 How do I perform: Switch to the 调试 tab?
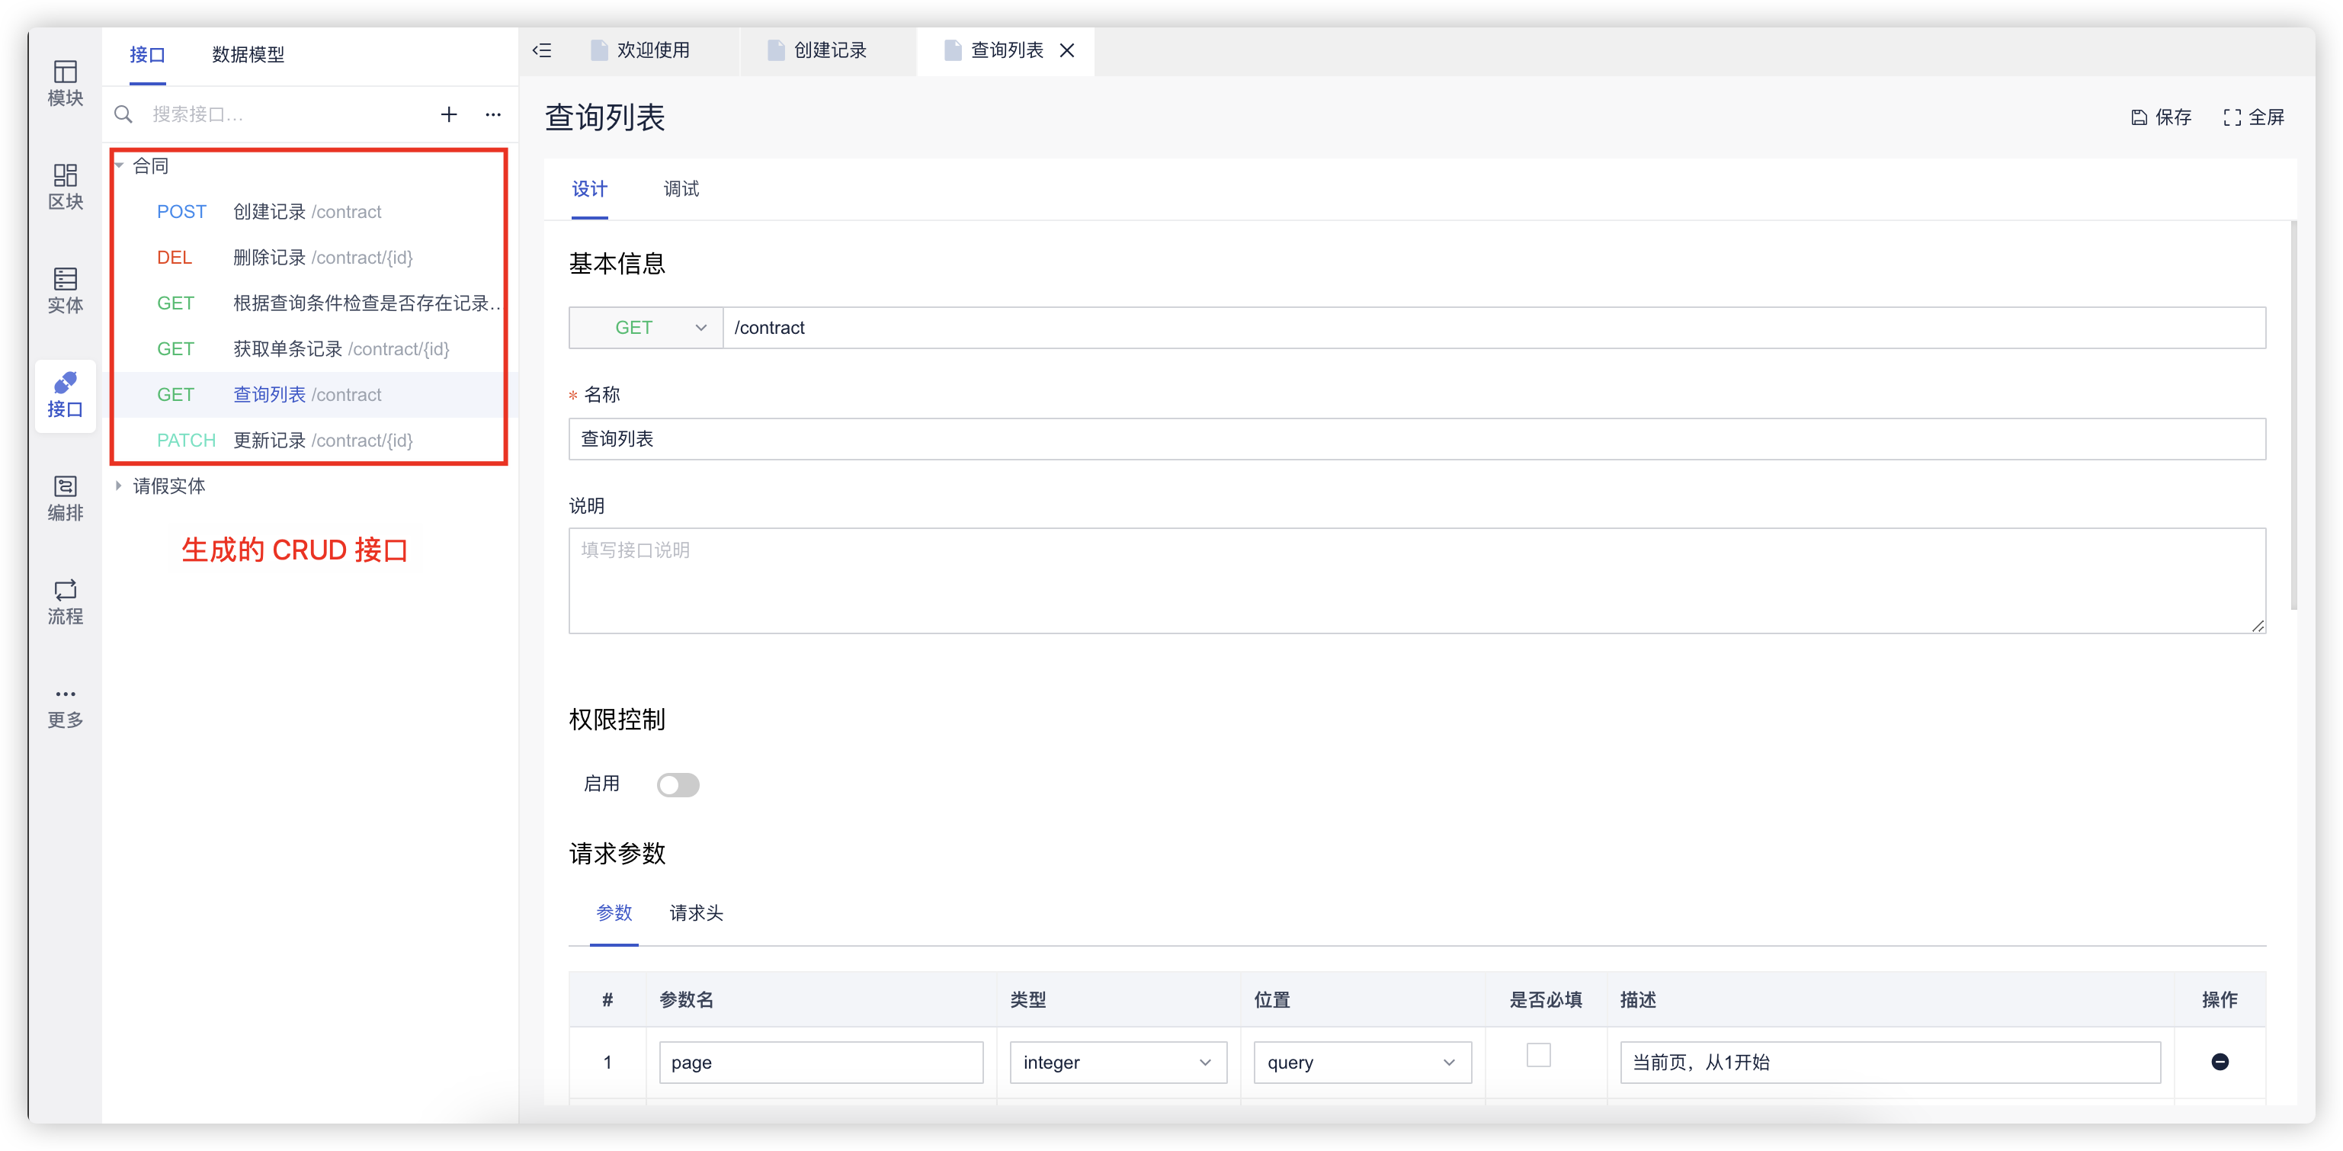tap(681, 189)
